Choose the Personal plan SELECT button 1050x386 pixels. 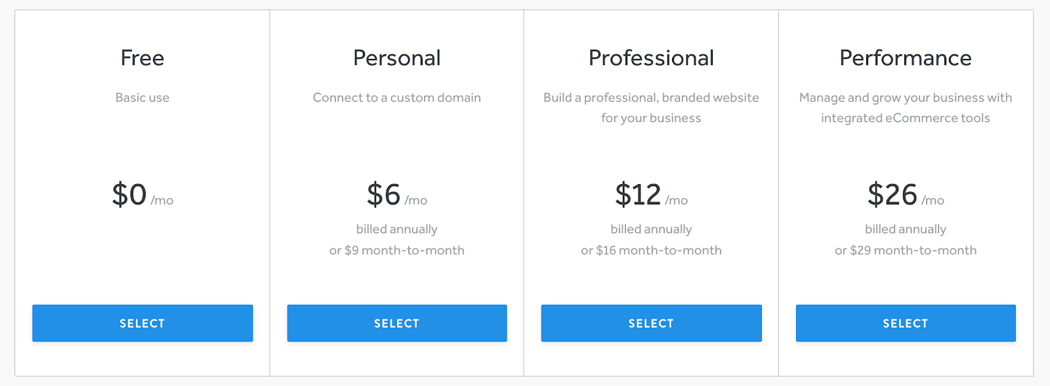click(397, 323)
